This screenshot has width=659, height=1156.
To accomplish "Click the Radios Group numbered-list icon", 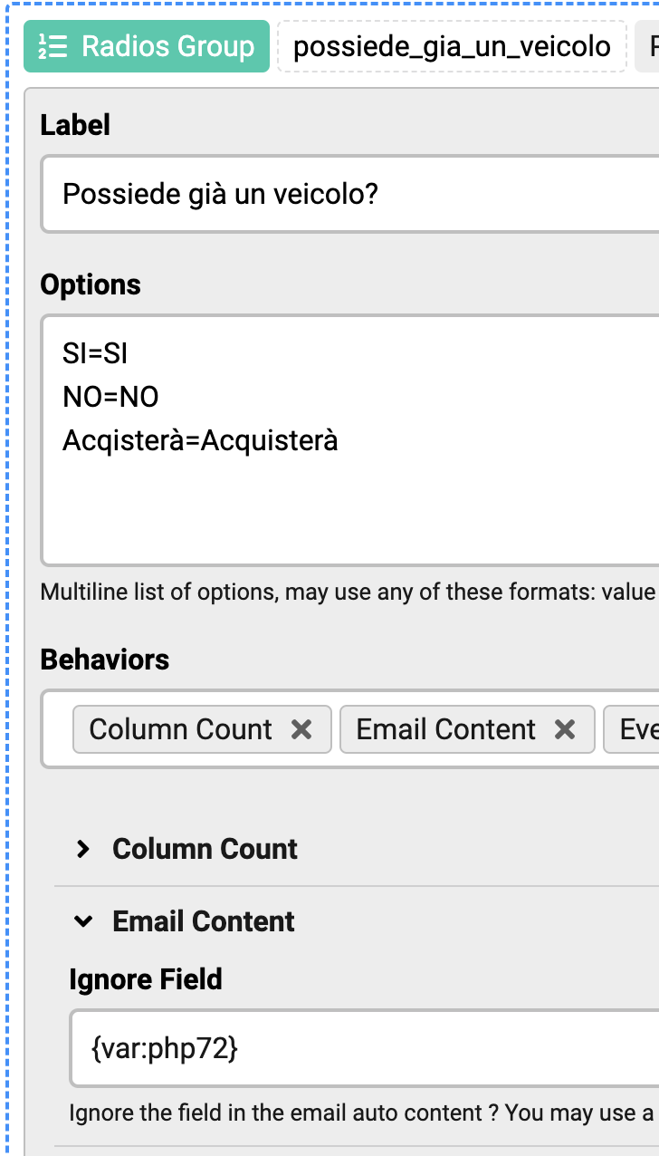I will coord(53,46).
